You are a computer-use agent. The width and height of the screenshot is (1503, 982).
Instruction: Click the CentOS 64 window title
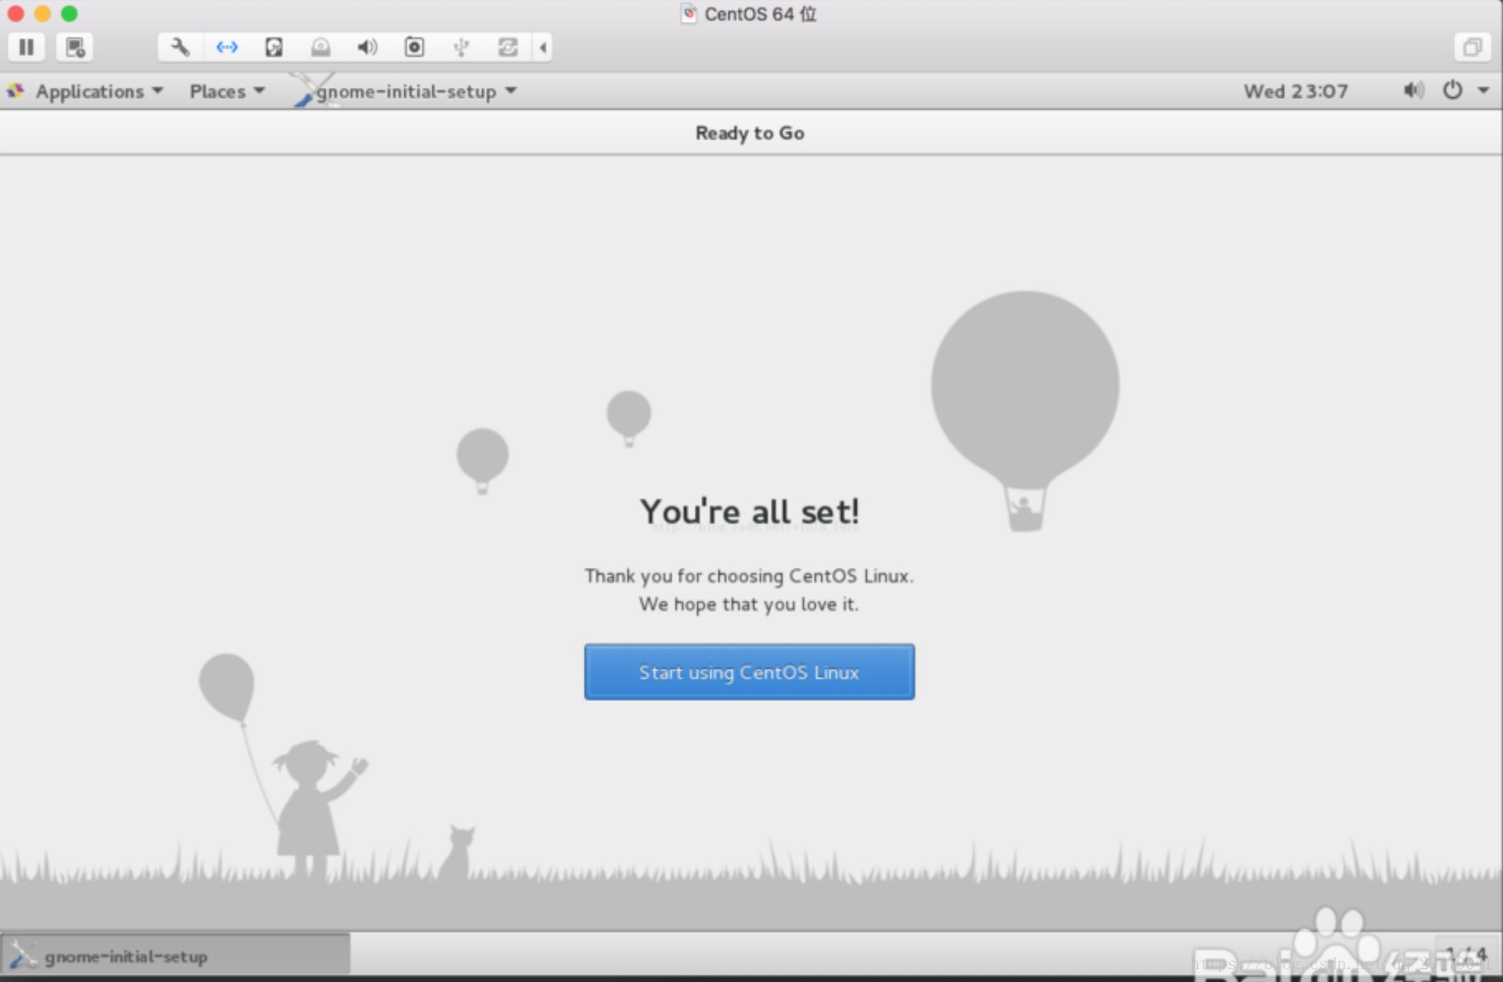(x=760, y=14)
